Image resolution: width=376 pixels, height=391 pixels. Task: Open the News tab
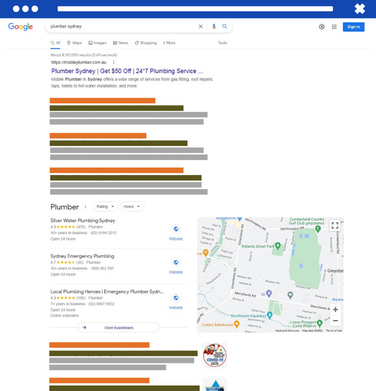coord(121,43)
